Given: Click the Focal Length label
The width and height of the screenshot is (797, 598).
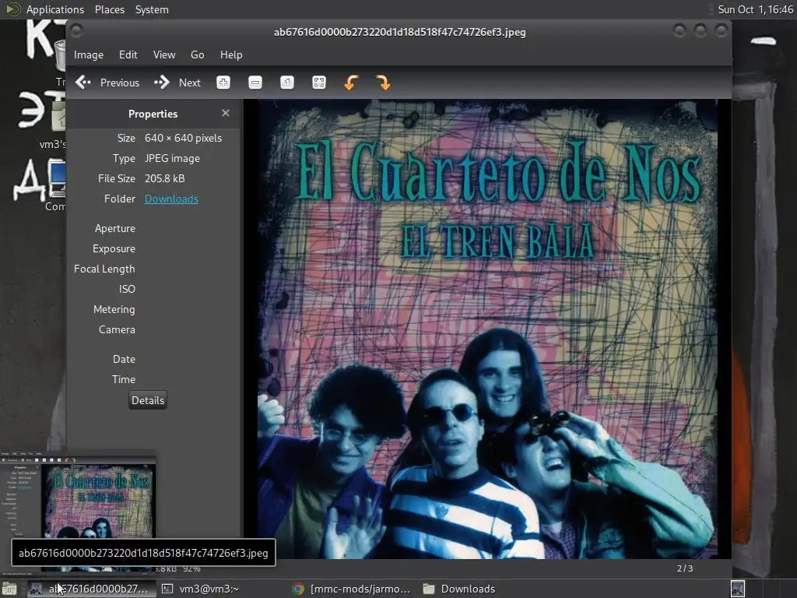Looking at the screenshot, I should point(104,269).
